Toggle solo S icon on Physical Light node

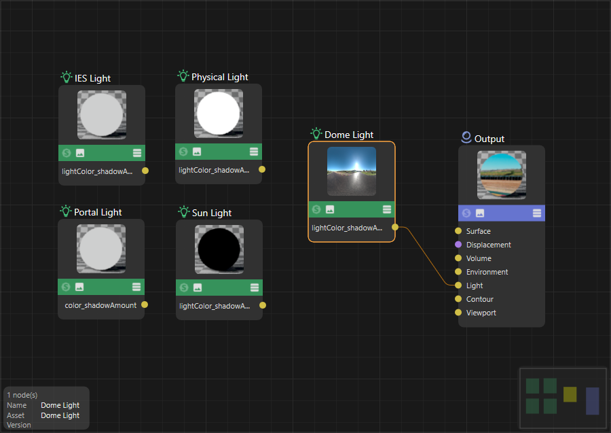[x=183, y=152]
